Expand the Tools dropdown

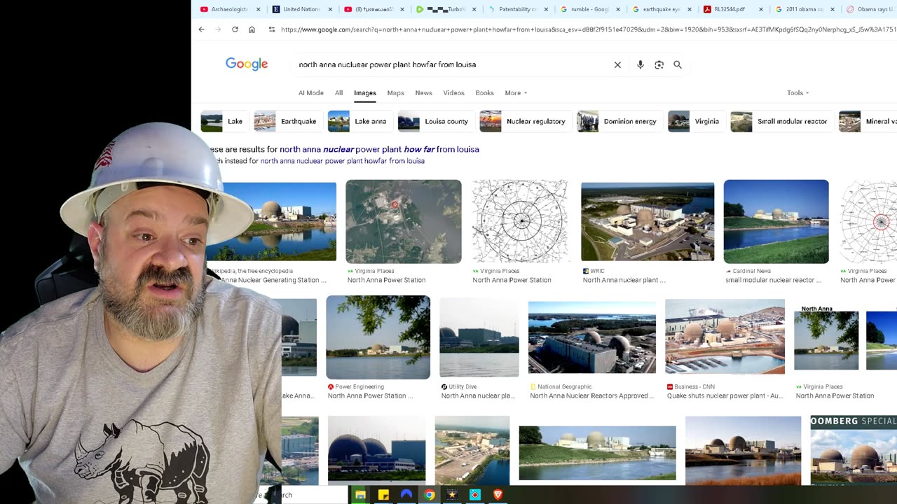tap(797, 93)
